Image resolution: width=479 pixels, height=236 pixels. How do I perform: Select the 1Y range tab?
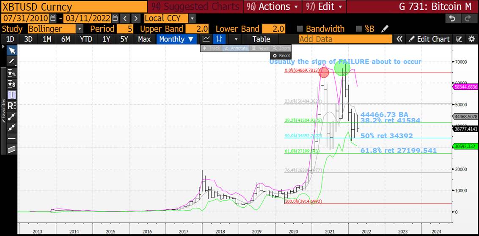click(106, 39)
